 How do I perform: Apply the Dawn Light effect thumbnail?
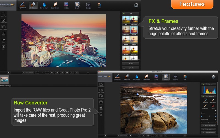click(126, 31)
